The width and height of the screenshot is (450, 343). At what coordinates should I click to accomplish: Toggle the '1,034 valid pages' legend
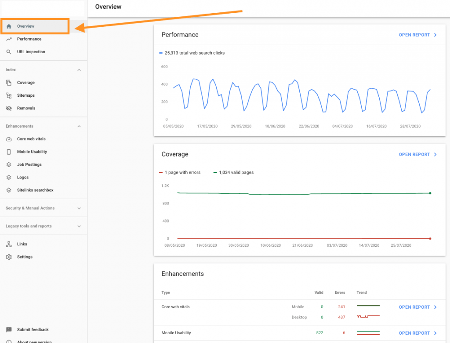point(233,172)
